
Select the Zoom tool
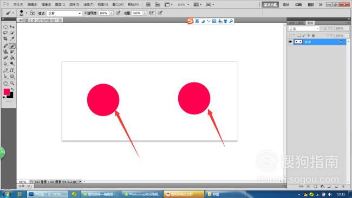tap(12, 84)
